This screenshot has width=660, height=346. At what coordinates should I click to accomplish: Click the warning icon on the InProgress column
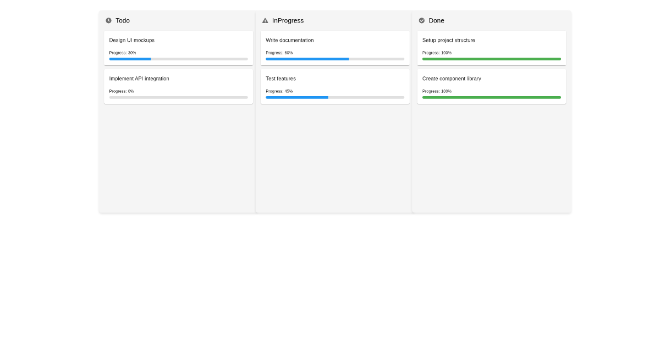(x=265, y=20)
